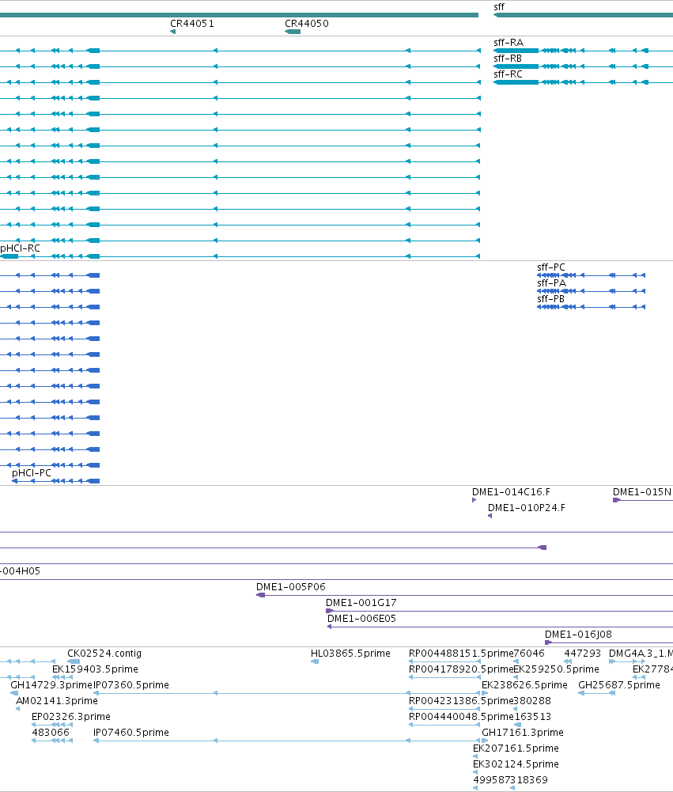The width and height of the screenshot is (673, 792).
Task: Select the CR44050 gene arrow feature
Action: pyautogui.click(x=293, y=32)
